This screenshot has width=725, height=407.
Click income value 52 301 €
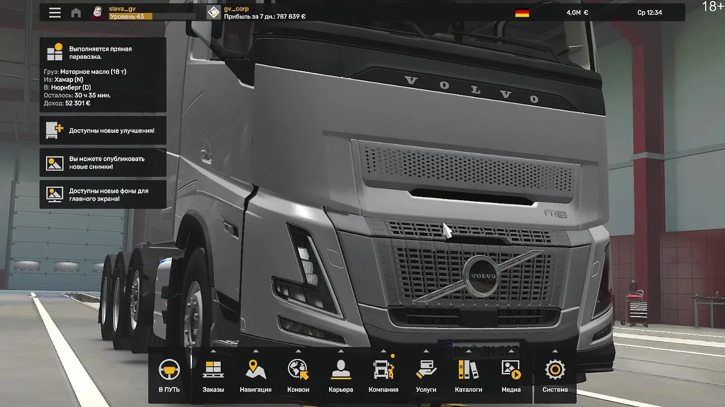point(78,103)
